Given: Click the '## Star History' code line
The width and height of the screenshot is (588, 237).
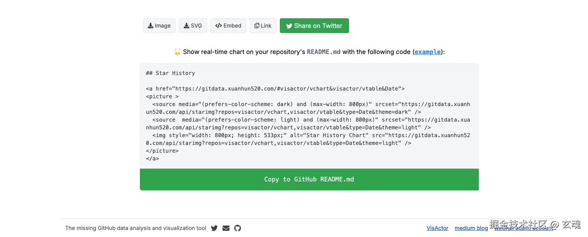Looking at the screenshot, I should click(171, 73).
